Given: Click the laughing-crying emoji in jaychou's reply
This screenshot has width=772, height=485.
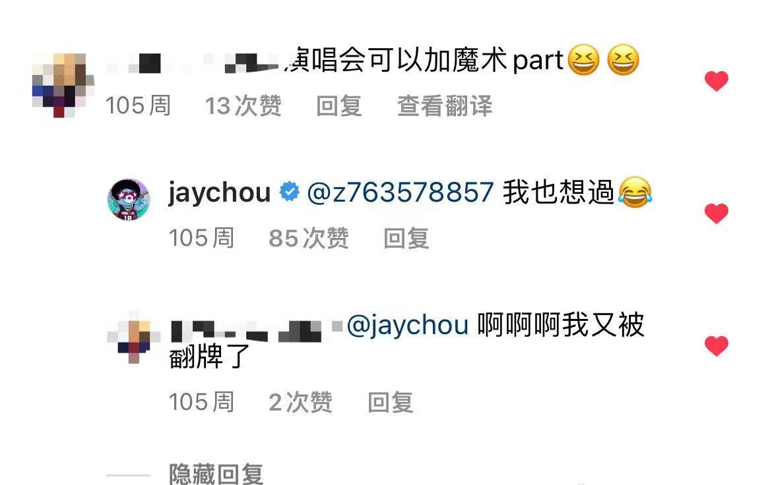Looking at the screenshot, I should point(635,192).
